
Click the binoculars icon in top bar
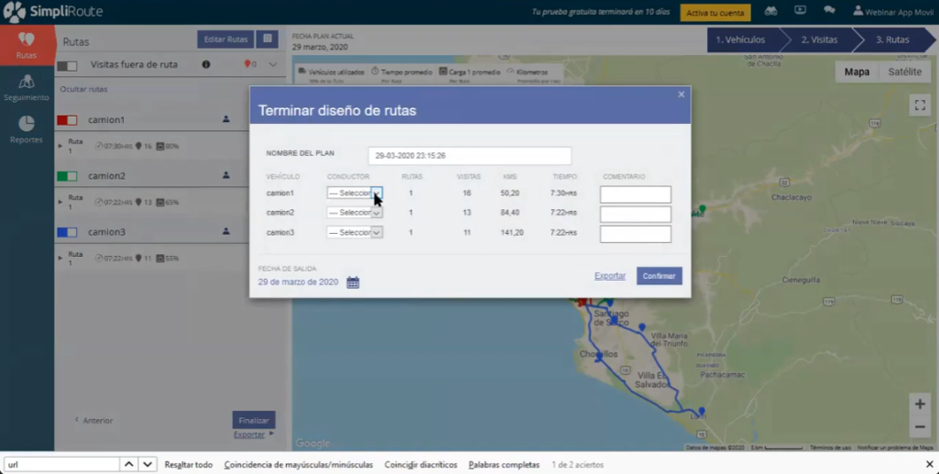pos(770,11)
